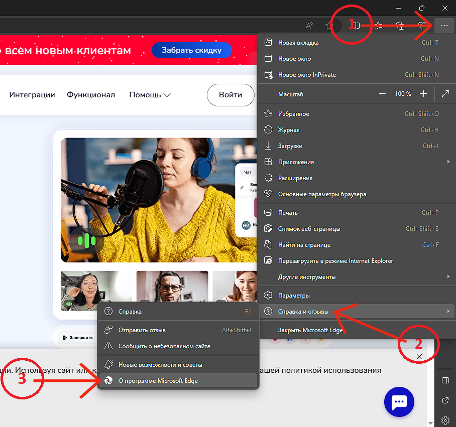Open sidebar settings gear icon
The image size is (456, 427).
445,420
